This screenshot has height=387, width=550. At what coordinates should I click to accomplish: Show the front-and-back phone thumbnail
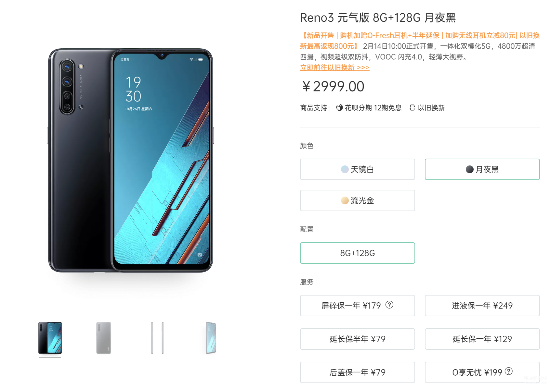click(50, 338)
